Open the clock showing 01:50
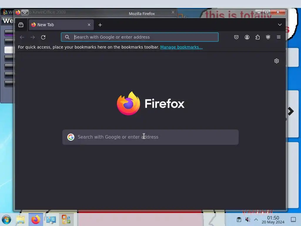301x226 pixels. click(x=273, y=220)
